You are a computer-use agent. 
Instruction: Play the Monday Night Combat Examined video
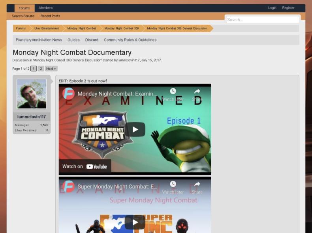point(135,130)
